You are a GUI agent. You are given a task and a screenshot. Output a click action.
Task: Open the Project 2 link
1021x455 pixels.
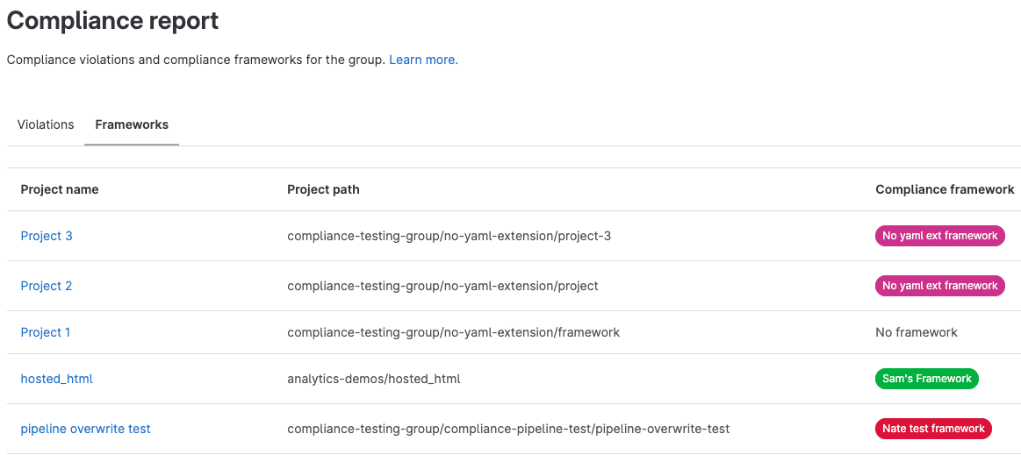point(47,286)
